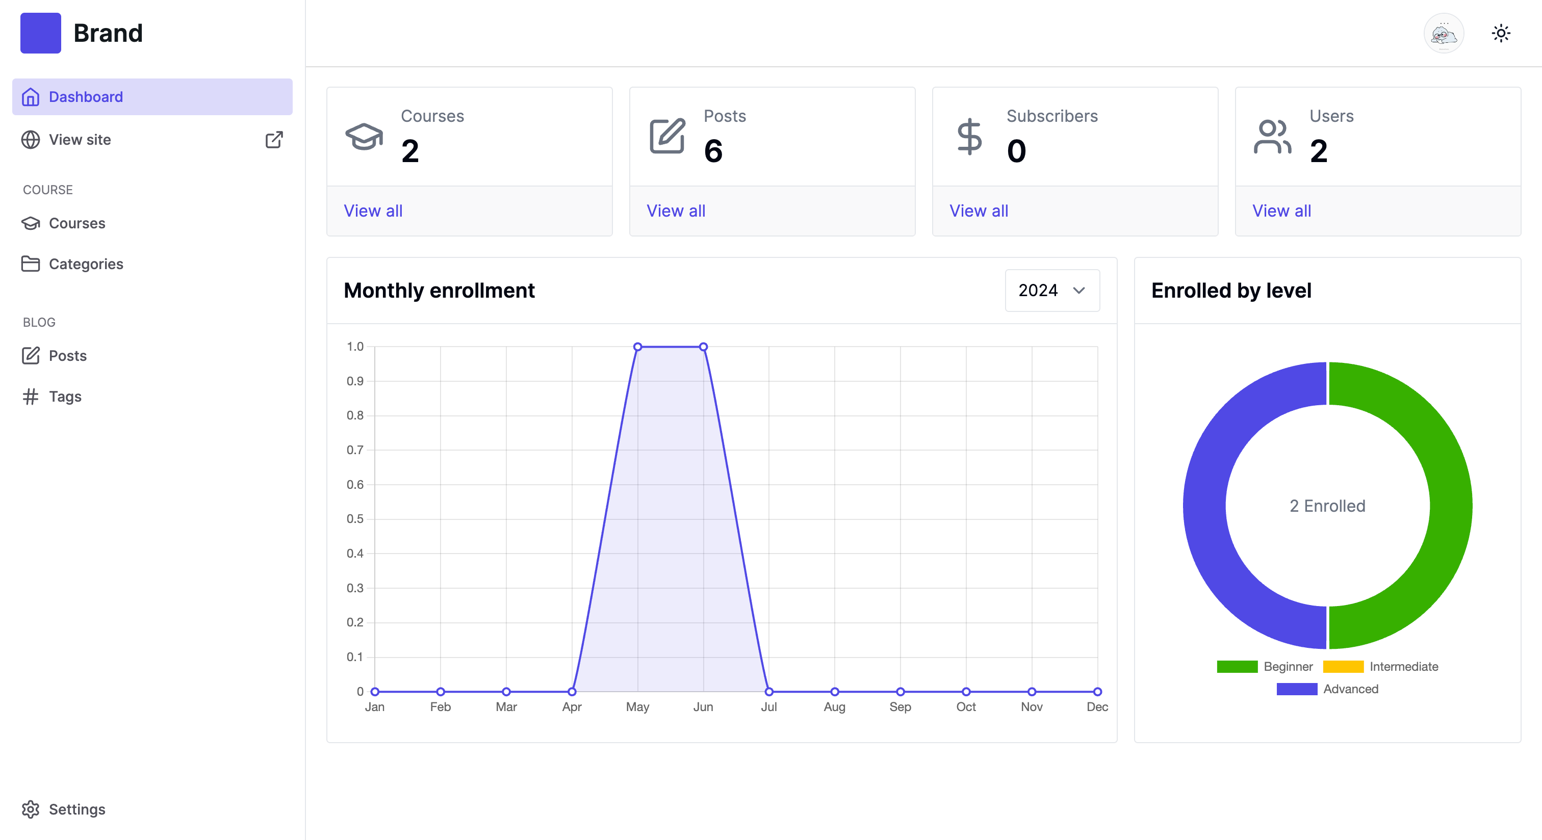Click View all under Subscribers card
The image size is (1542, 840).
(979, 211)
